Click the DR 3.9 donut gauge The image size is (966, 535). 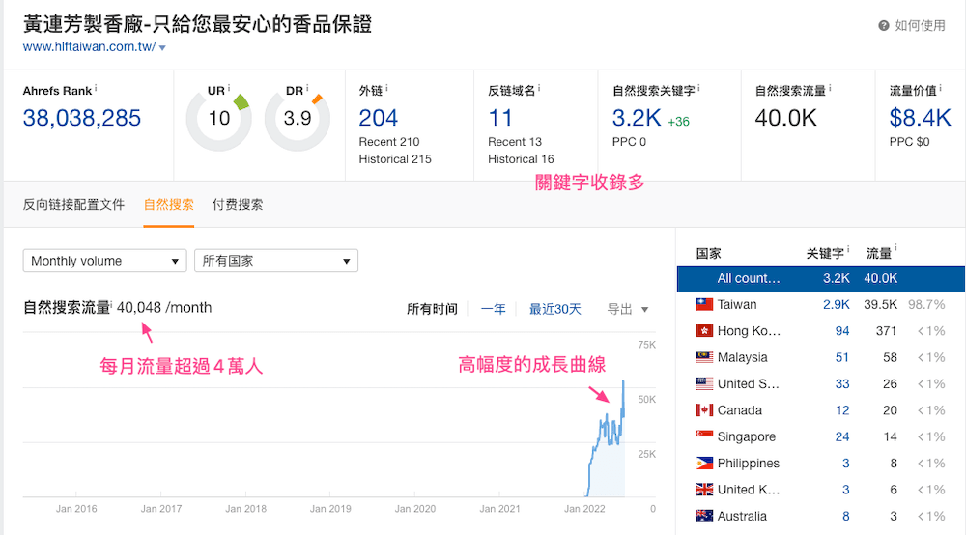(x=297, y=118)
